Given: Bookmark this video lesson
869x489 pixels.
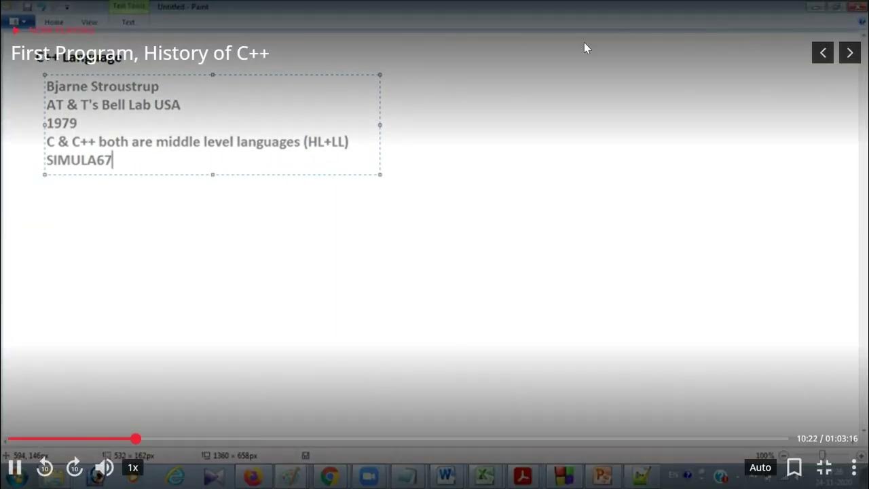Looking at the screenshot, I should coord(794,467).
